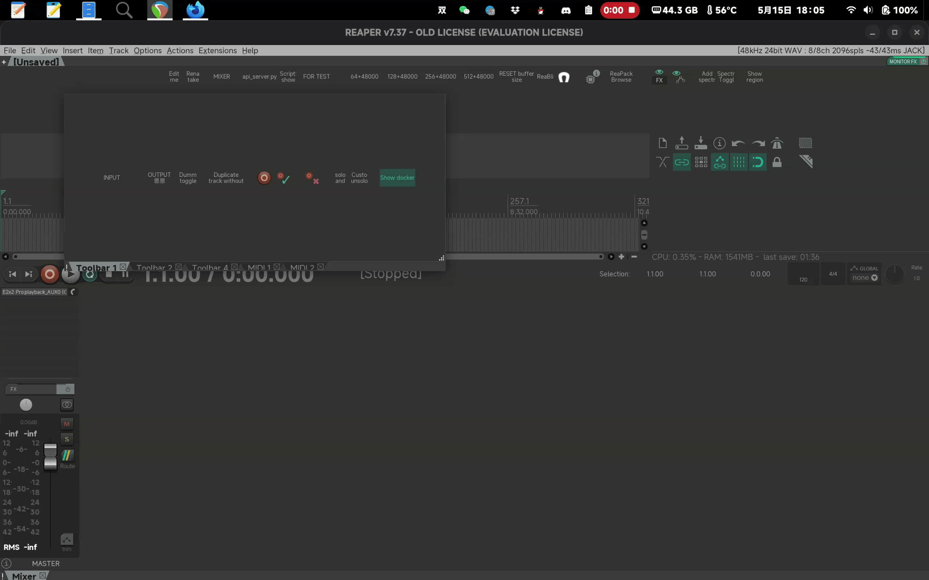Click master FX button in mixer

pos(31,389)
